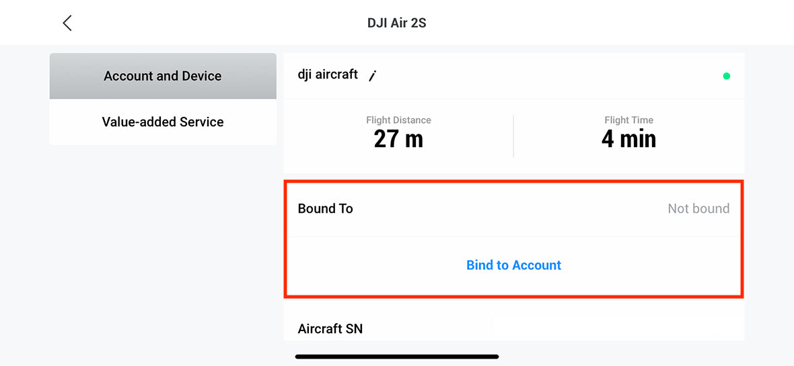Tap the dji aircraft name text
Viewport: 794px width, 366px height.
pos(328,75)
